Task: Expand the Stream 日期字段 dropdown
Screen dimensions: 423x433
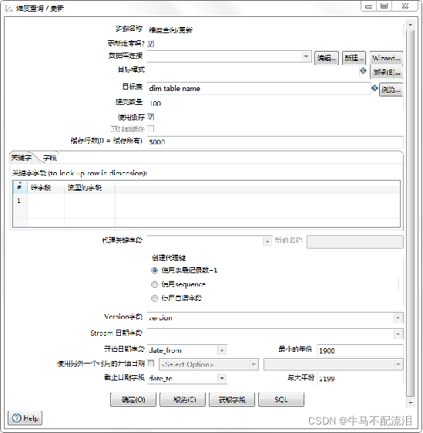Action: tap(398, 334)
